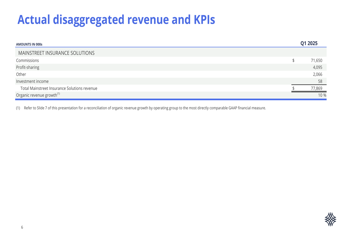Click the commissions value 71,650
This screenshot has height=239, width=349.
317,60
